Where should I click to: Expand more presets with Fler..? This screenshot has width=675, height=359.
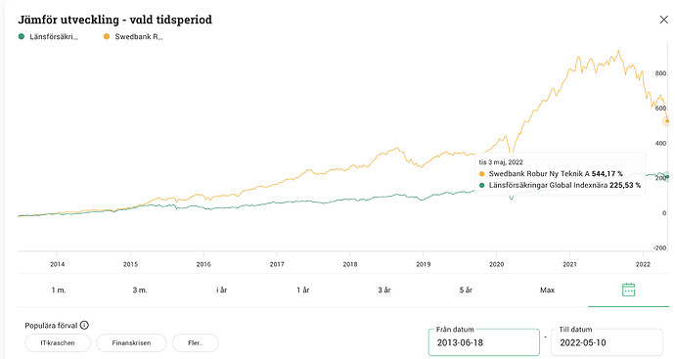(x=196, y=343)
